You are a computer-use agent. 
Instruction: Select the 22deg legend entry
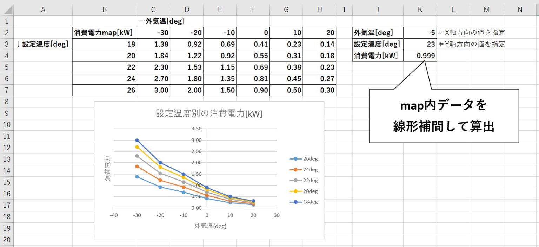304,181
